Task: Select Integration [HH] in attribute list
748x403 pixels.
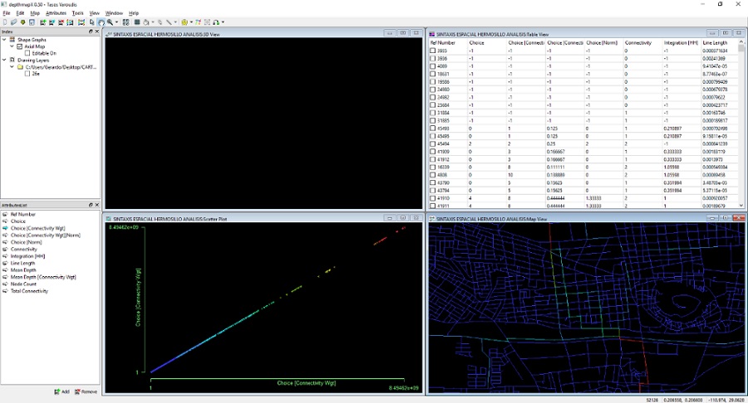Action: point(27,255)
